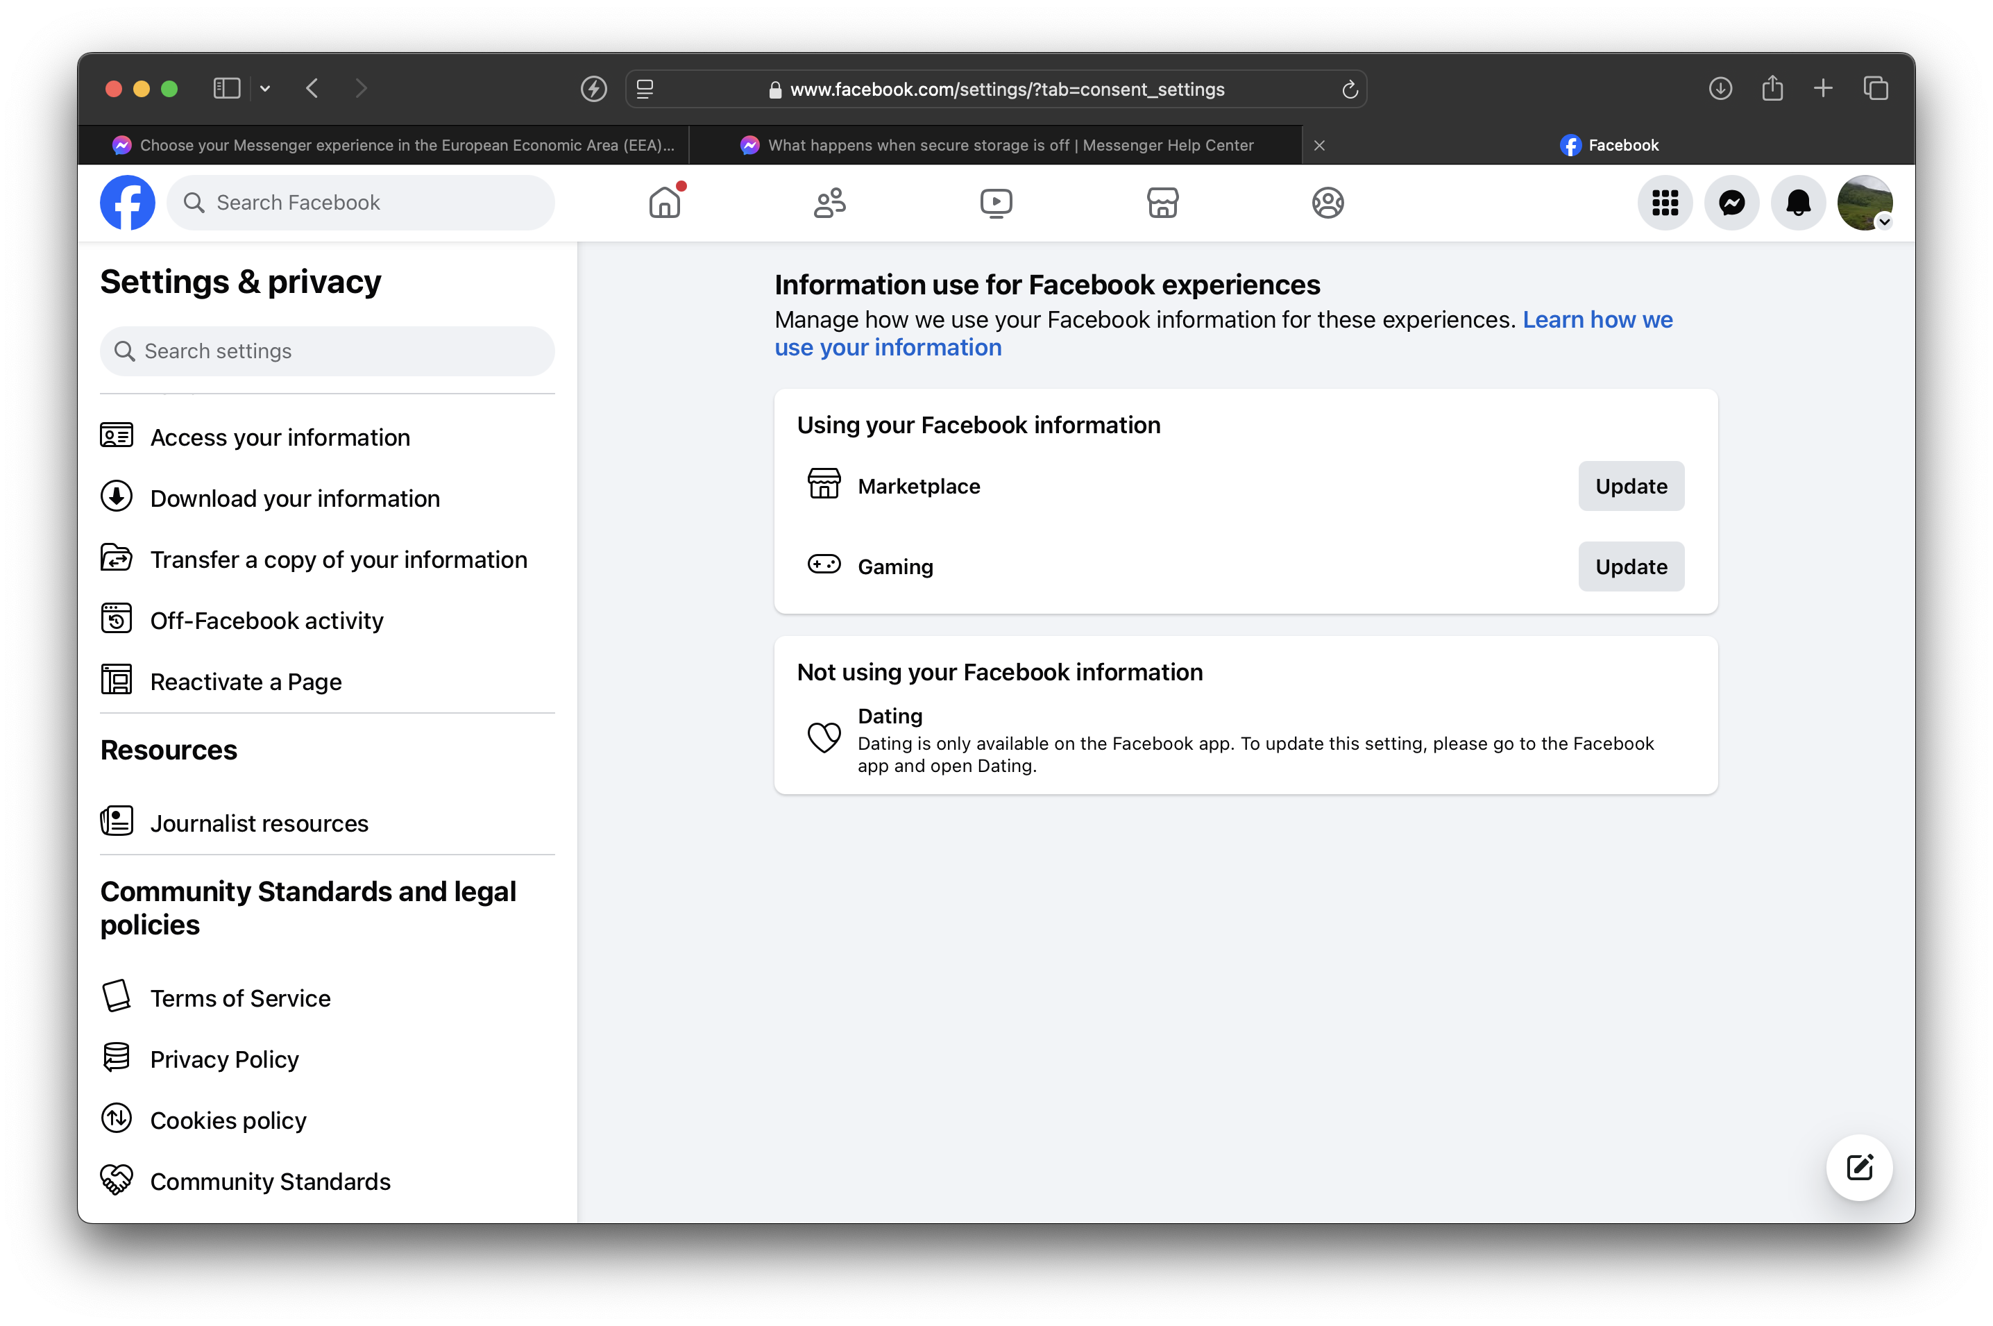This screenshot has height=1326, width=1993.
Task: Open Transfer a copy of your information
Action: coord(327,559)
